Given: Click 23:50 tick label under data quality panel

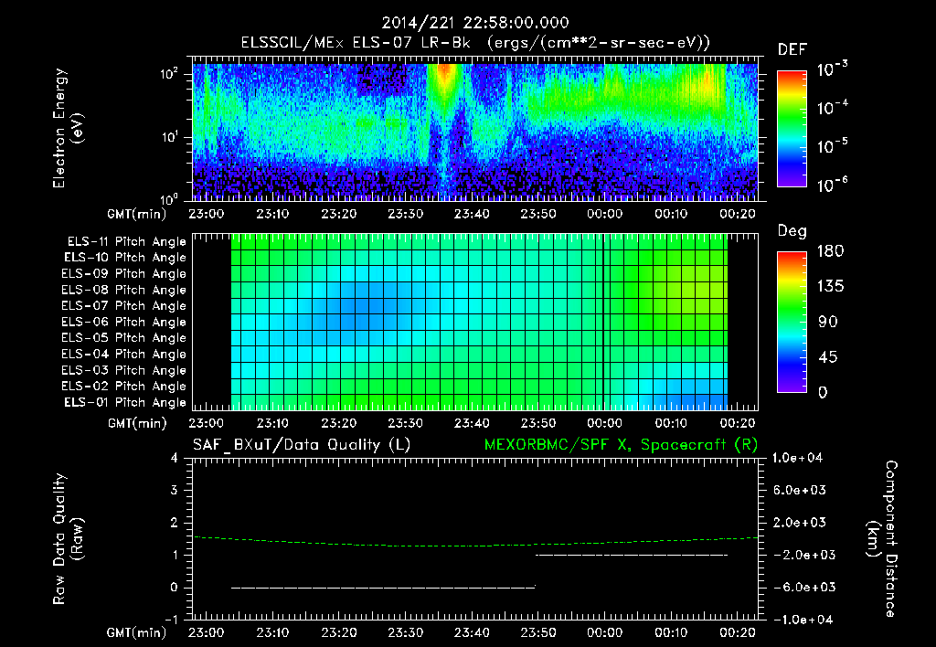Looking at the screenshot, I should 537,633.
